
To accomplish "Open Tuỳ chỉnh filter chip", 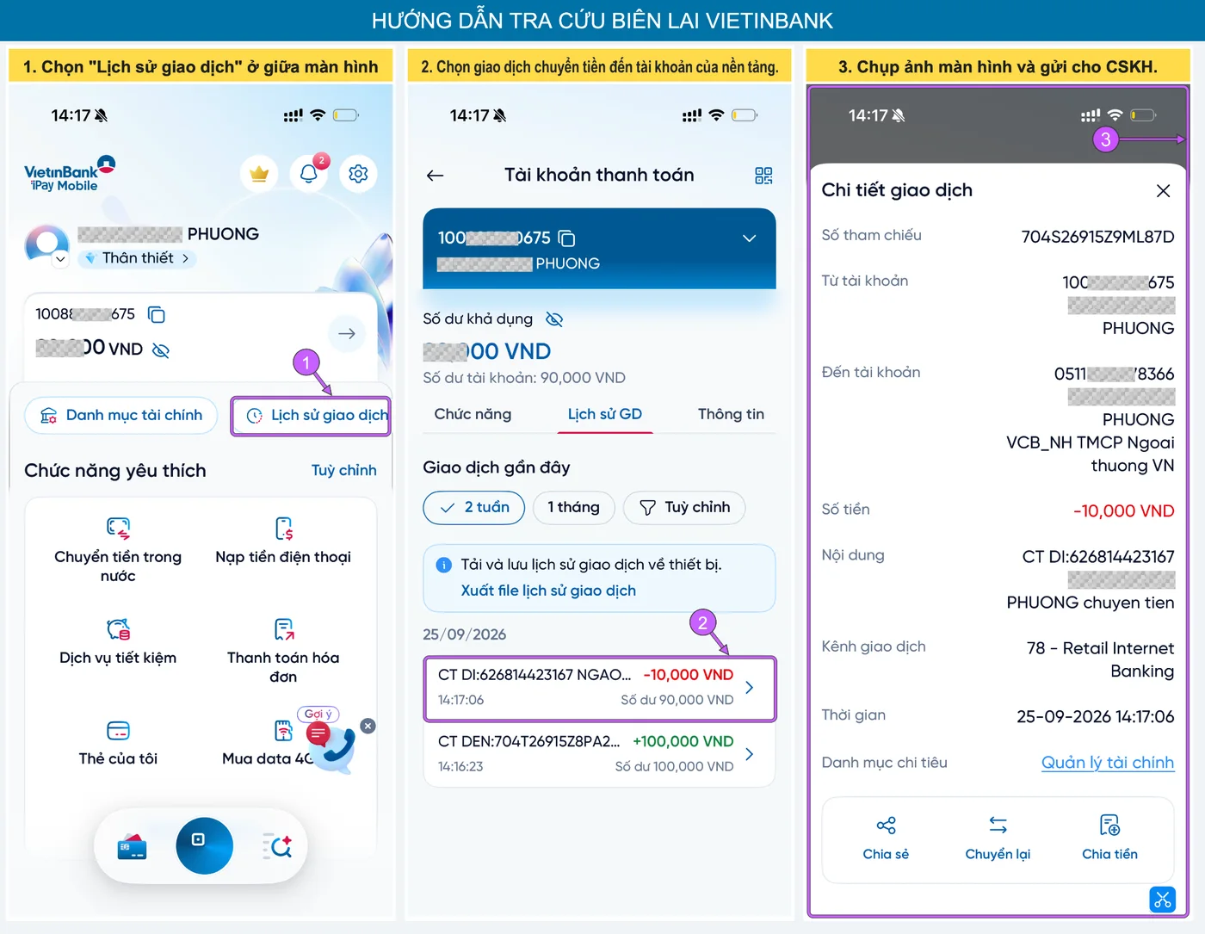I will coord(684,508).
